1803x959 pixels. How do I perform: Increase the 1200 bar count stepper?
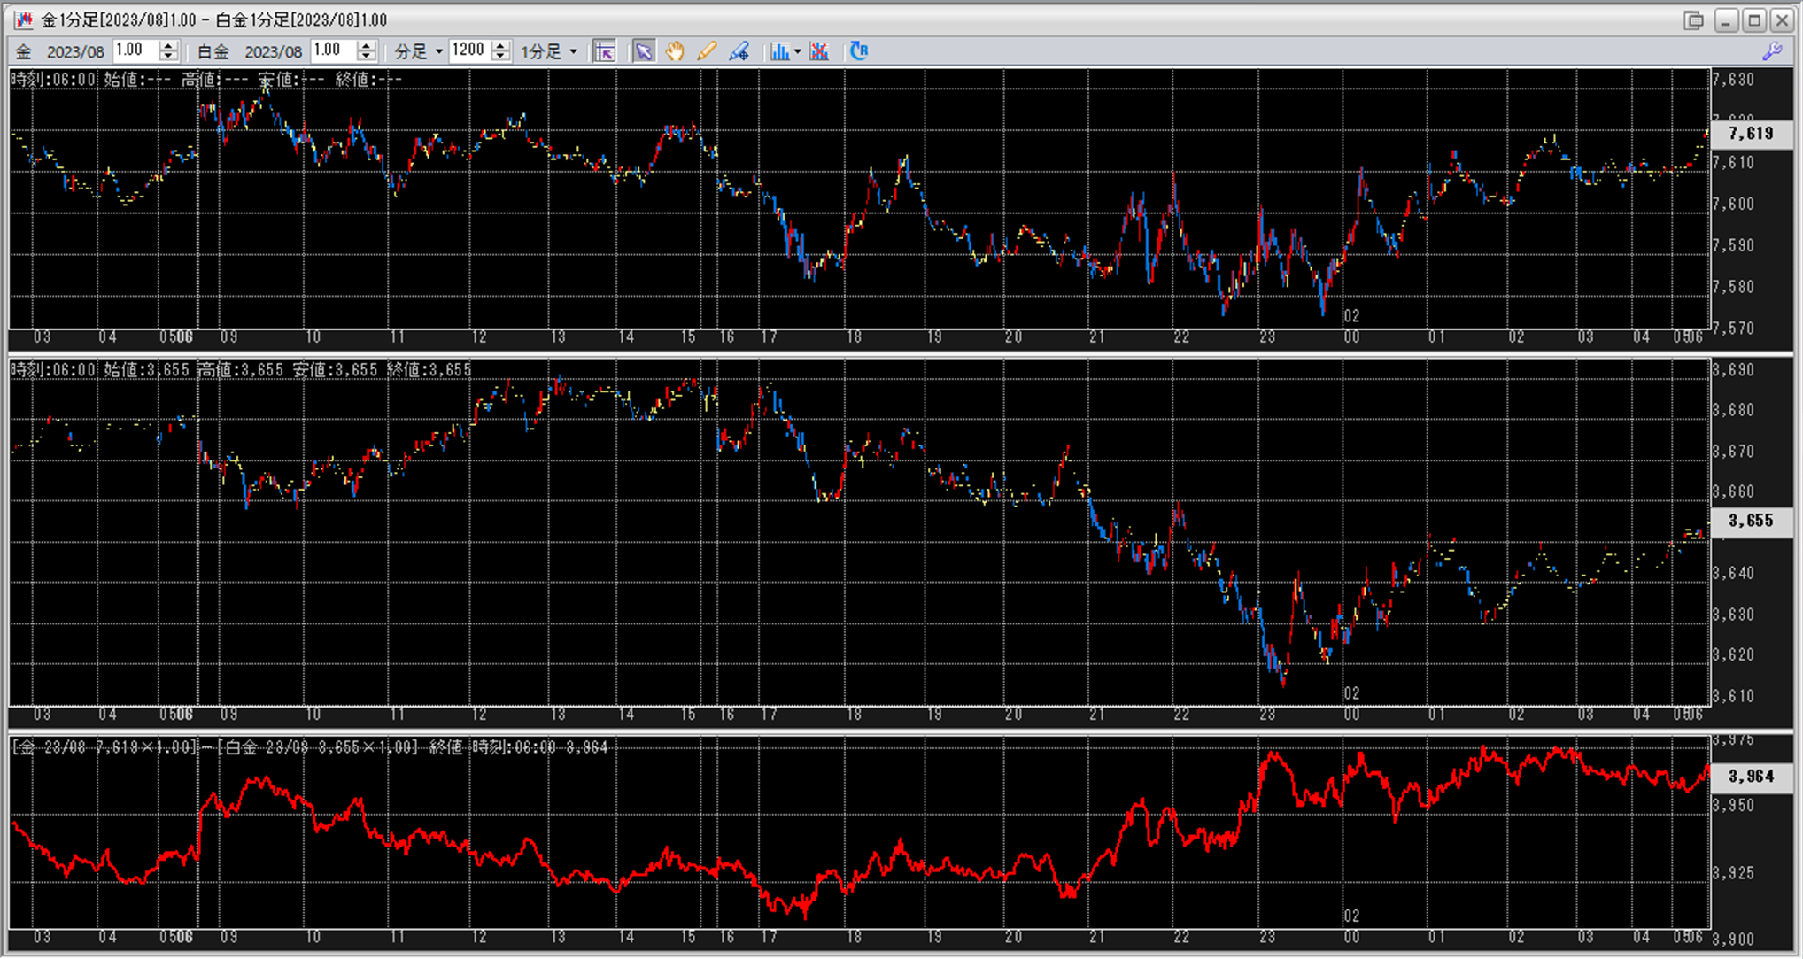[501, 46]
